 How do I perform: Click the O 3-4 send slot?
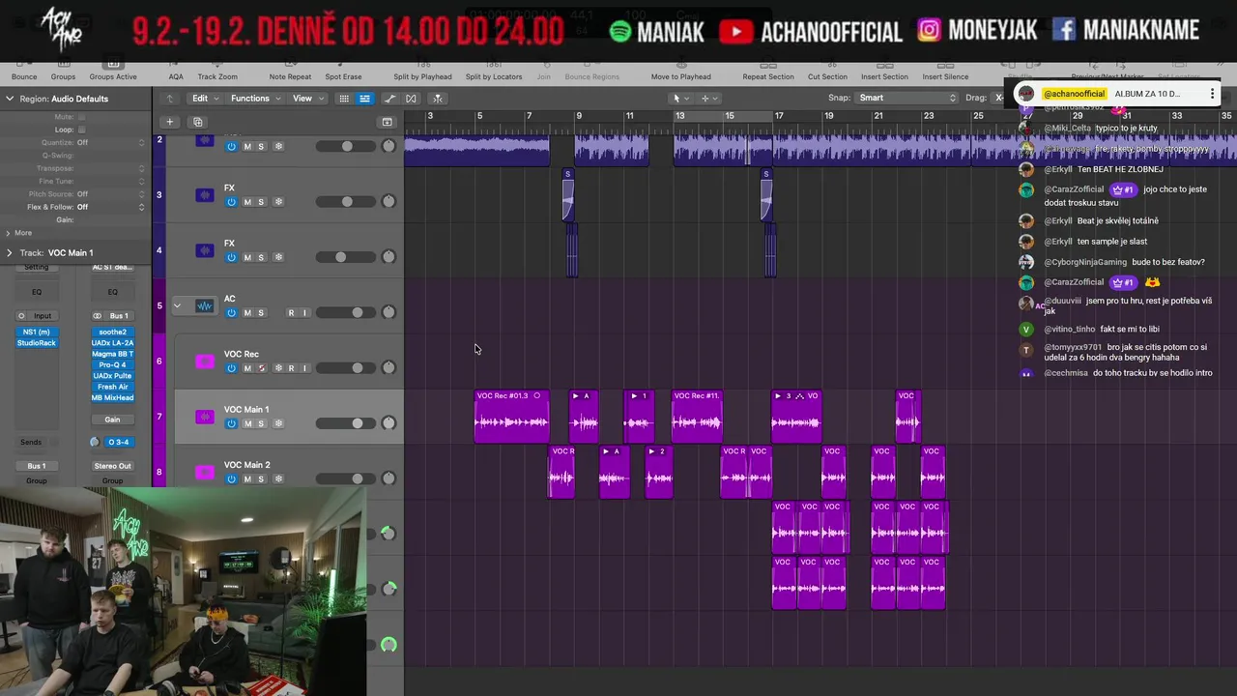point(118,442)
